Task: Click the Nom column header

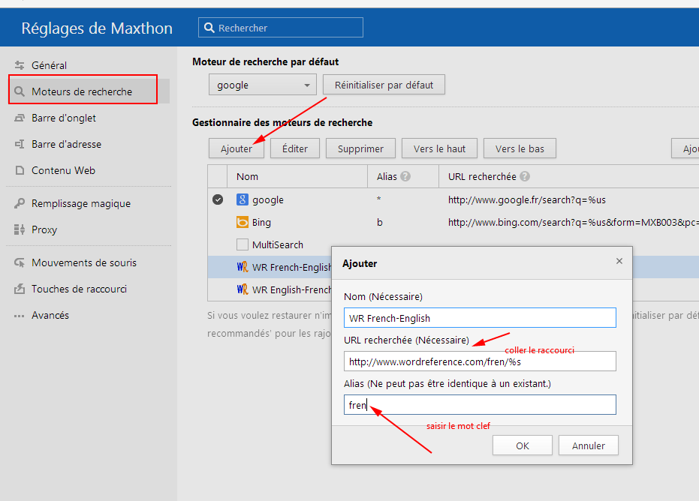Action: (247, 176)
